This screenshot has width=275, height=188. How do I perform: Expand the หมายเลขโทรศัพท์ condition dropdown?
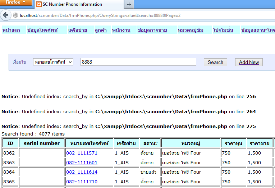(53, 62)
